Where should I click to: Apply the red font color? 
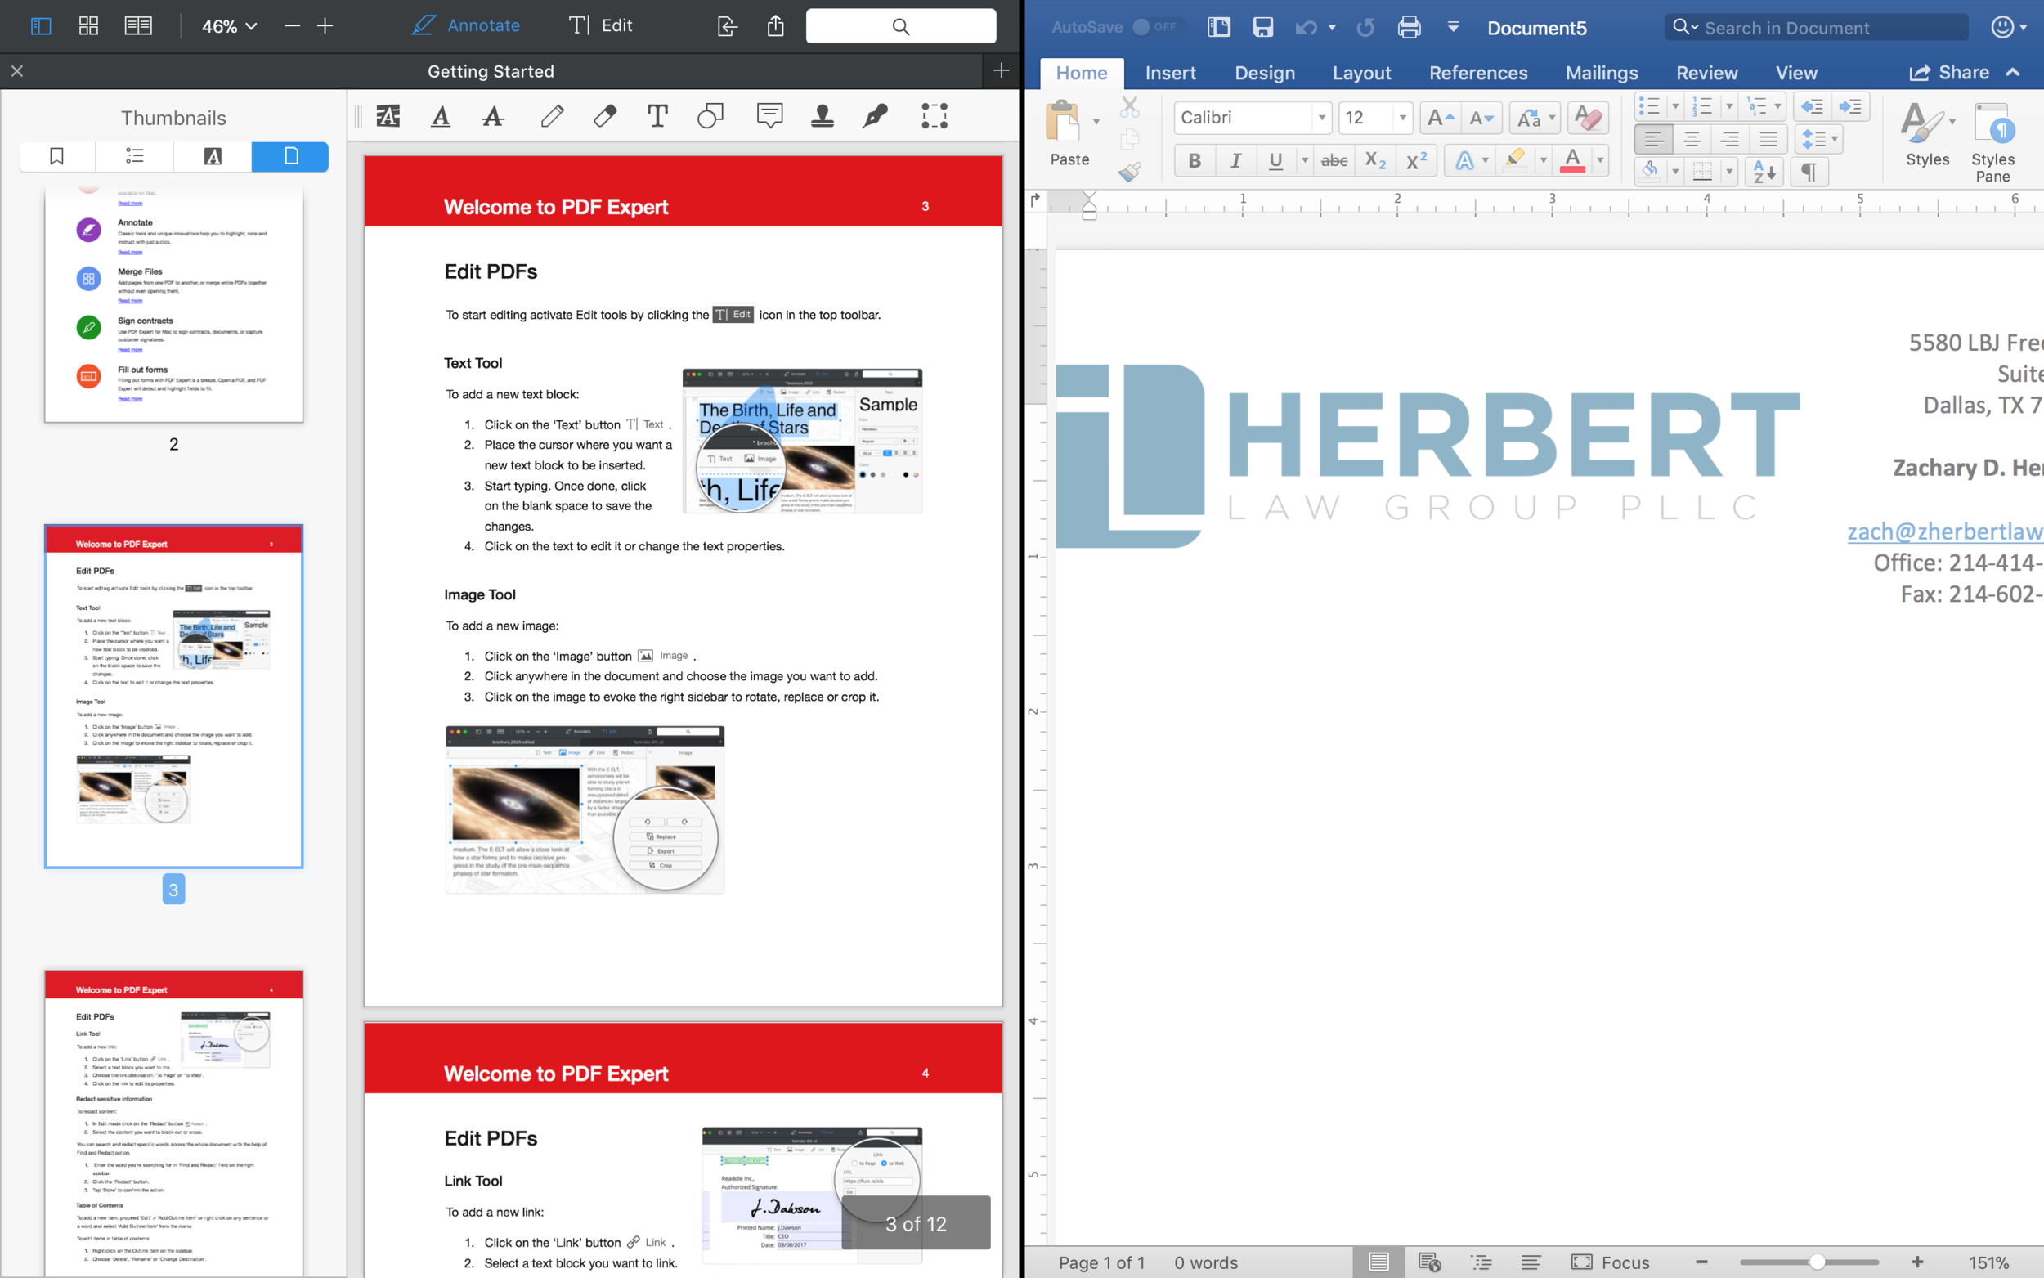(x=1571, y=160)
